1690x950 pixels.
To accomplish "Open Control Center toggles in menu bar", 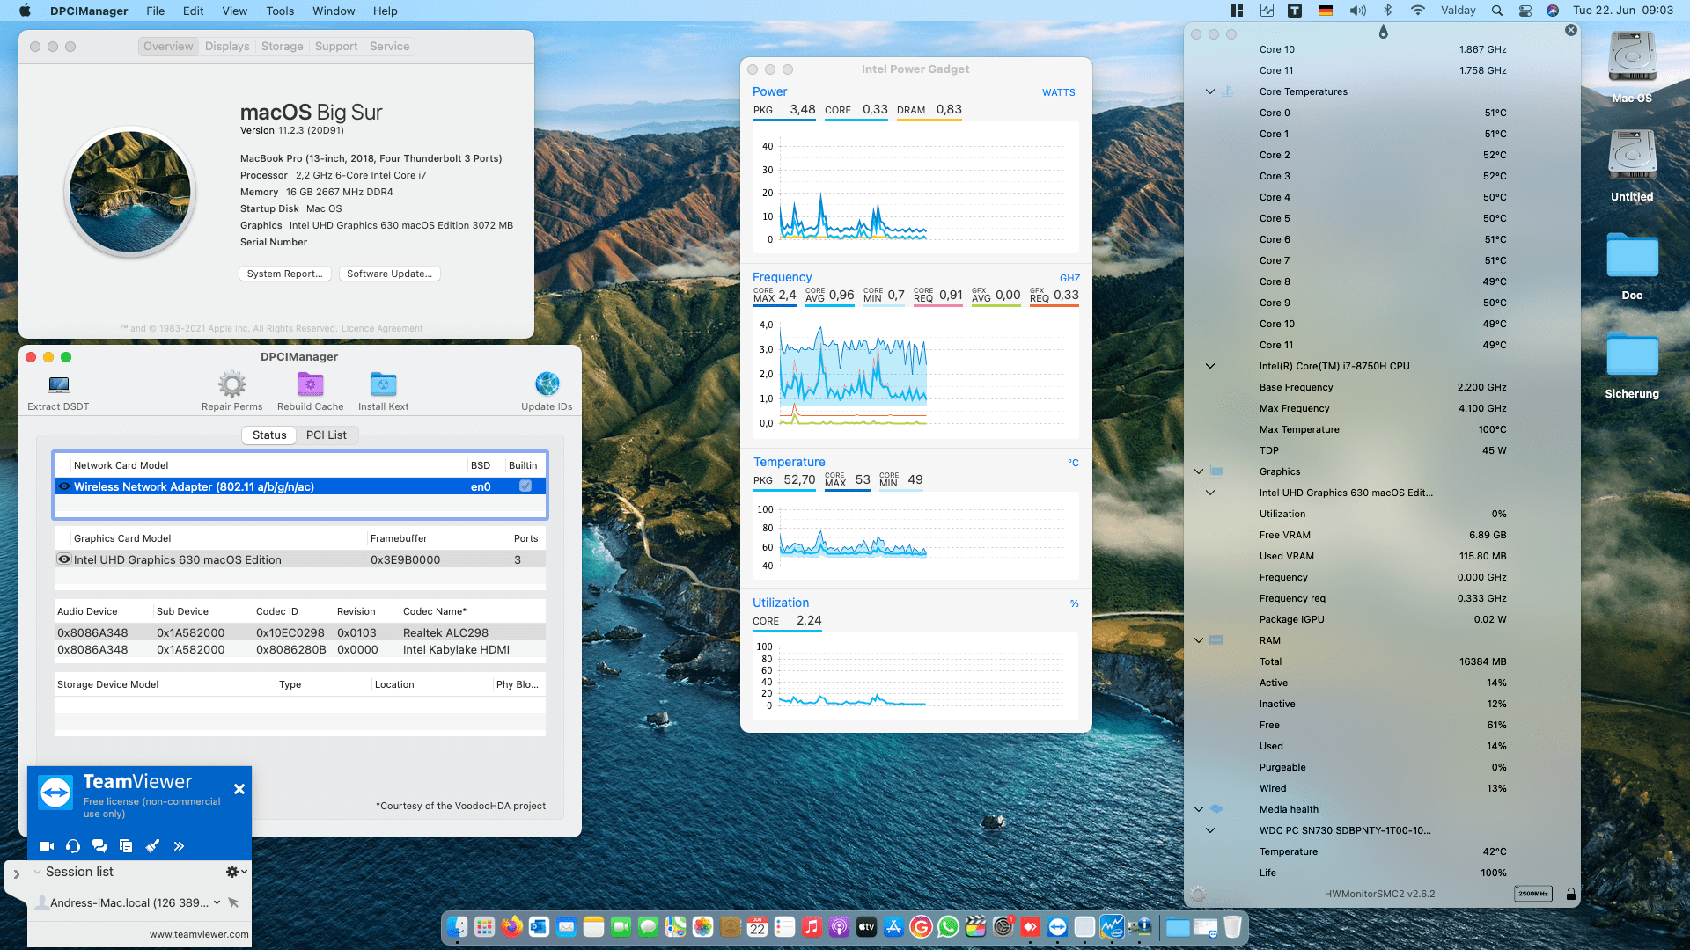I will tap(1525, 11).
